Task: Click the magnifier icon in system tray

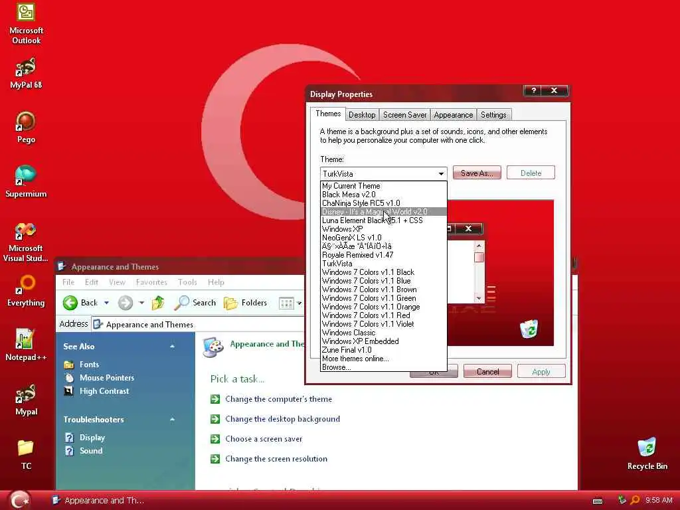Action: click(634, 501)
